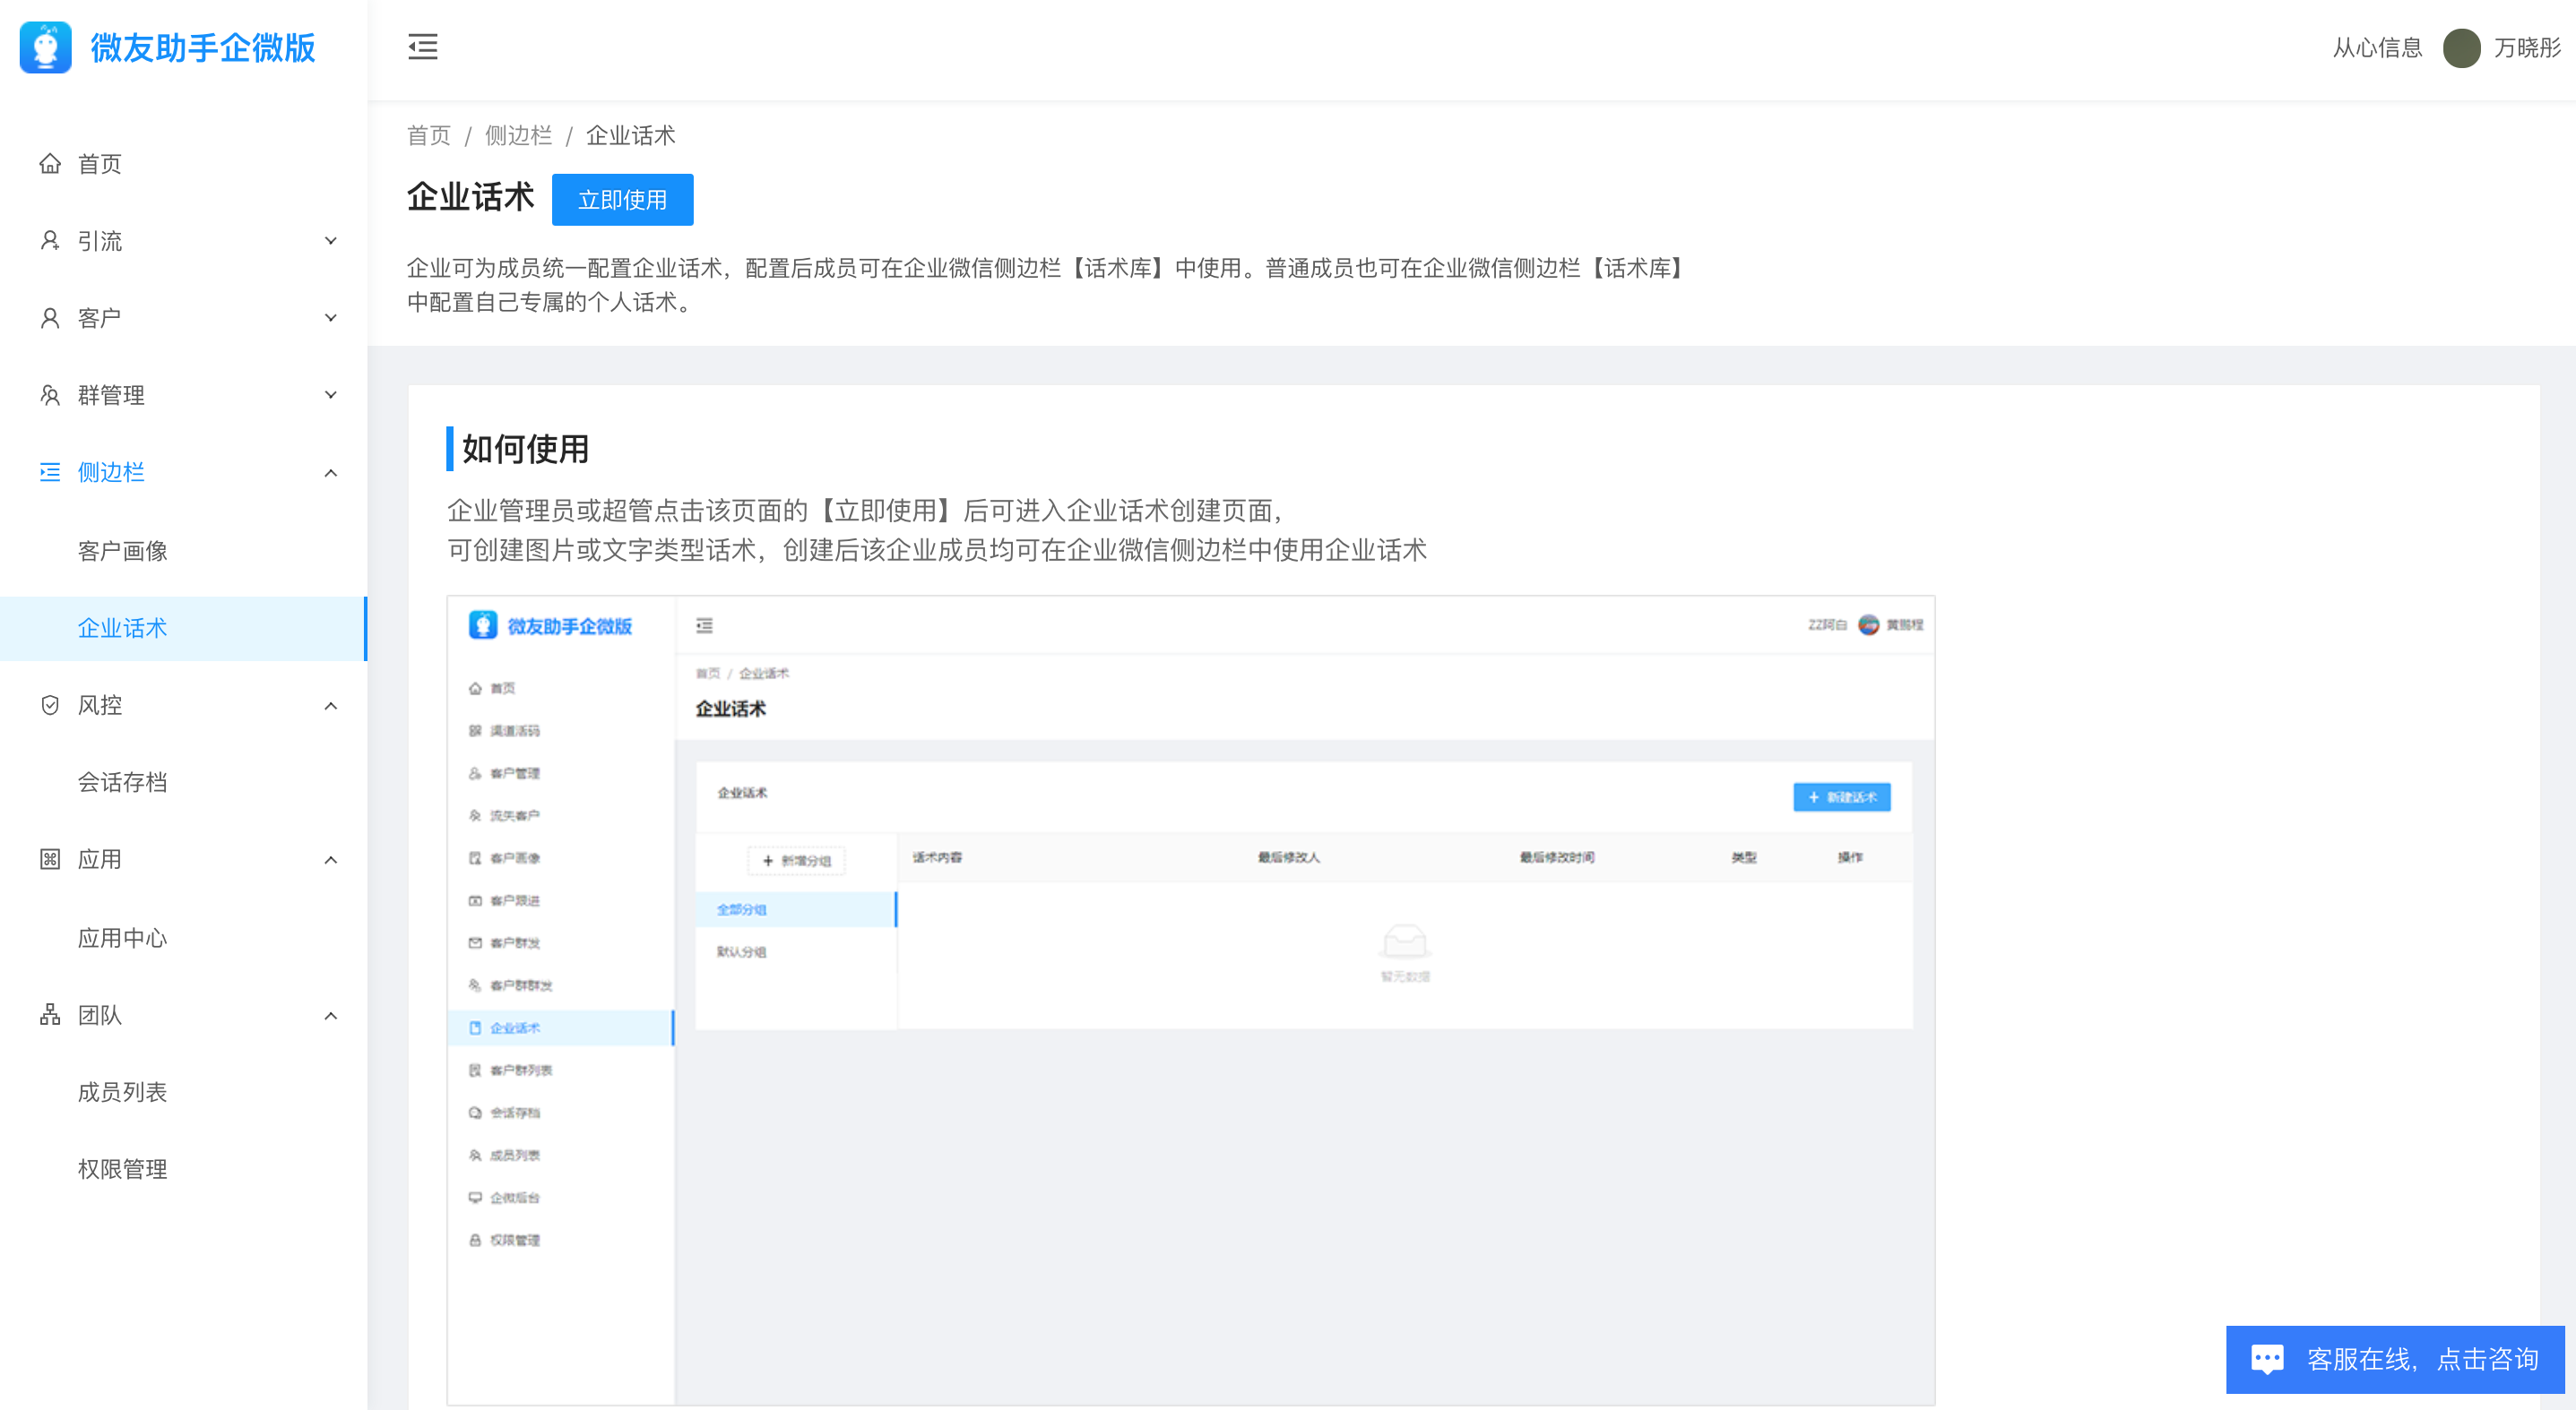Click the 侧边栏 list icon

coord(50,472)
